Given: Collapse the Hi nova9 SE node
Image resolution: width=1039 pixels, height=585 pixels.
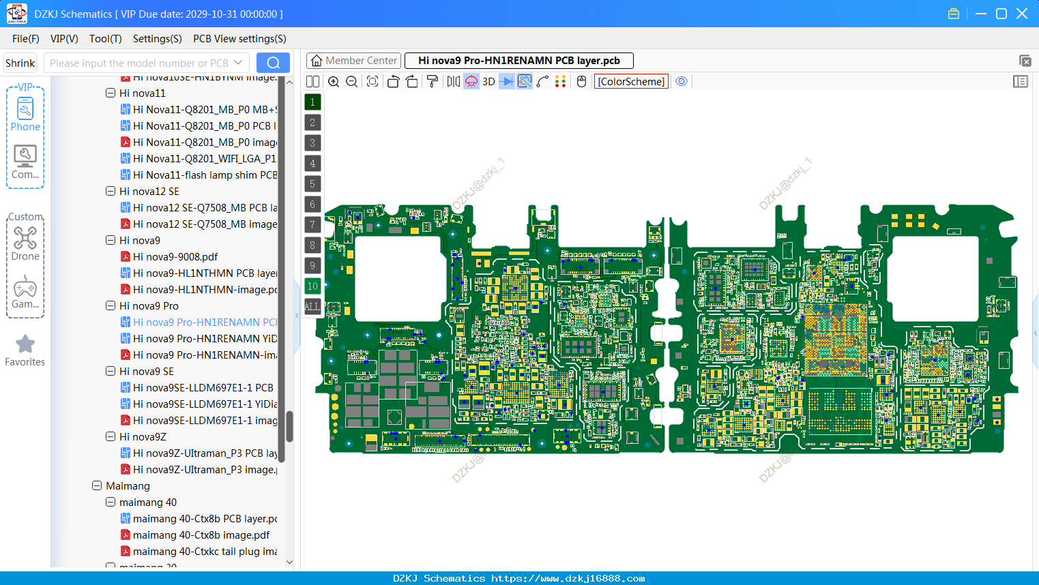Looking at the screenshot, I should tap(111, 371).
